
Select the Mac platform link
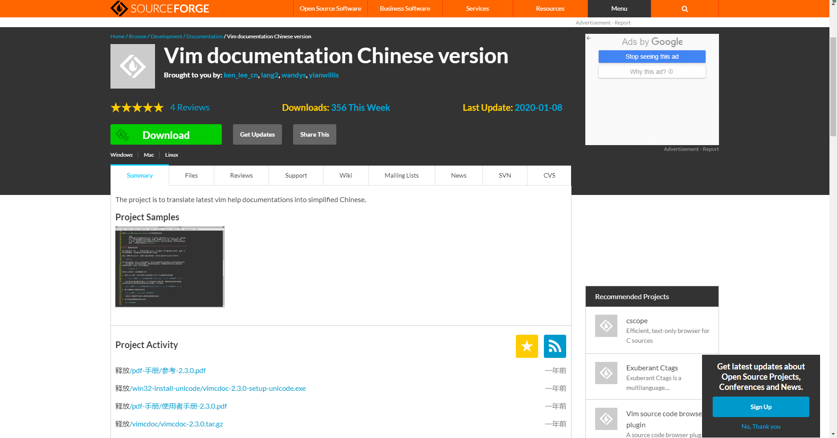coord(149,155)
